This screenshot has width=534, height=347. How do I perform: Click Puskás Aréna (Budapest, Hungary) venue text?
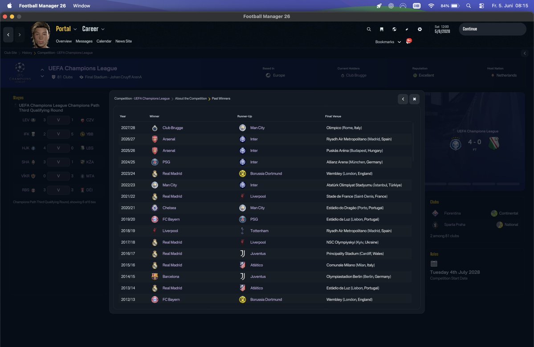click(x=355, y=151)
